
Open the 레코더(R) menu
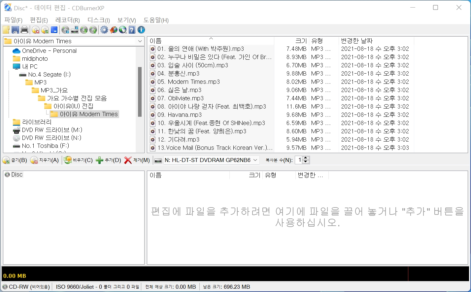(x=67, y=20)
